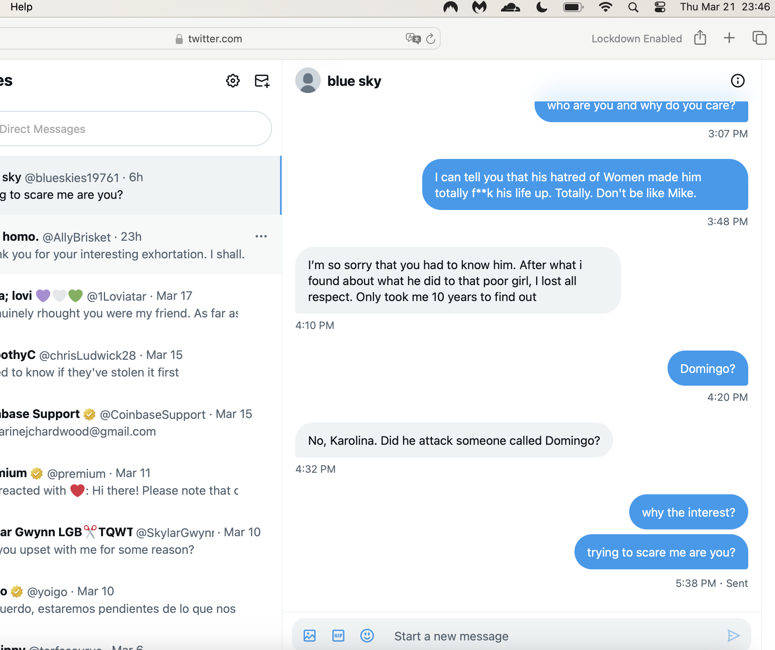The image size is (775, 650).
Task: Focus the Start a new message field
Action: click(555, 636)
